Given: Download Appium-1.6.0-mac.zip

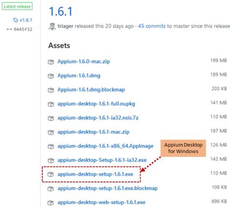Looking at the screenshot, I should pyautogui.click(x=84, y=61).
